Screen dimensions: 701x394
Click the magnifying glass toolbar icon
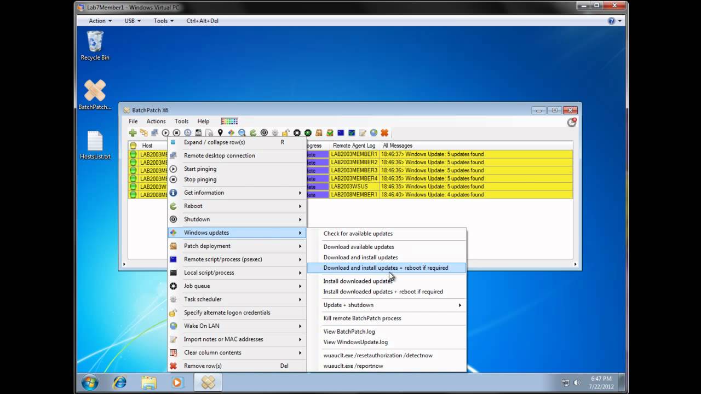pos(242,132)
